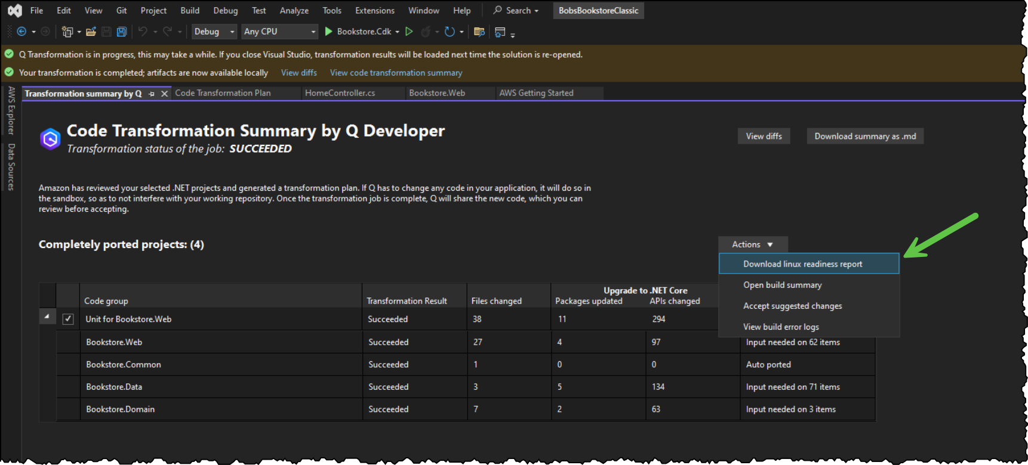Click the Navigate Backward arrow icon
Image resolution: width=1028 pixels, height=465 pixels.
click(x=22, y=32)
